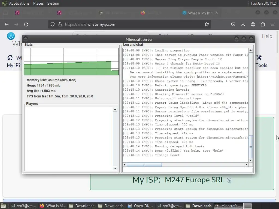Click log line 'Using epoll channel type'
The width and height of the screenshot is (279, 209).
[x=162, y=99]
